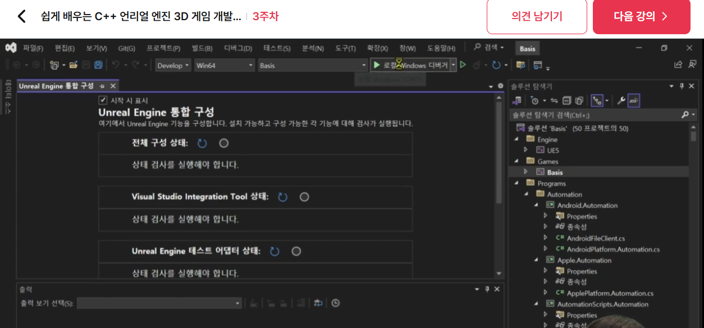Screen dimensions: 704x328
Task: Expand the UE5 project node
Action: (x=525, y=150)
